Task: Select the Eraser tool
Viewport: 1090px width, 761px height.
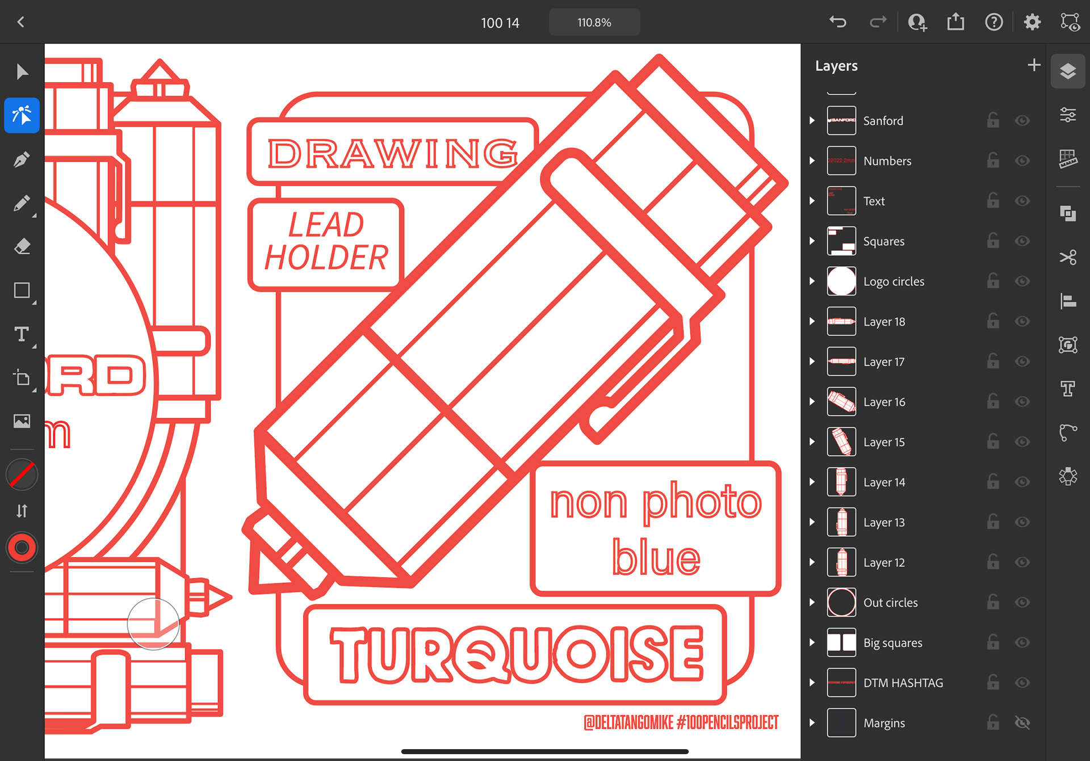Action: coord(22,247)
